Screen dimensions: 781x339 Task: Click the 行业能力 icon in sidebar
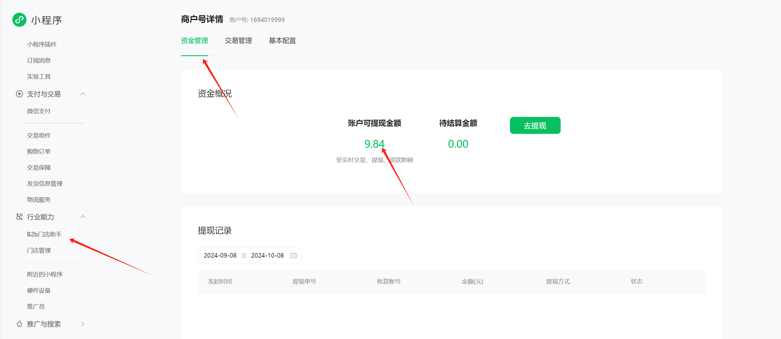[x=19, y=217]
